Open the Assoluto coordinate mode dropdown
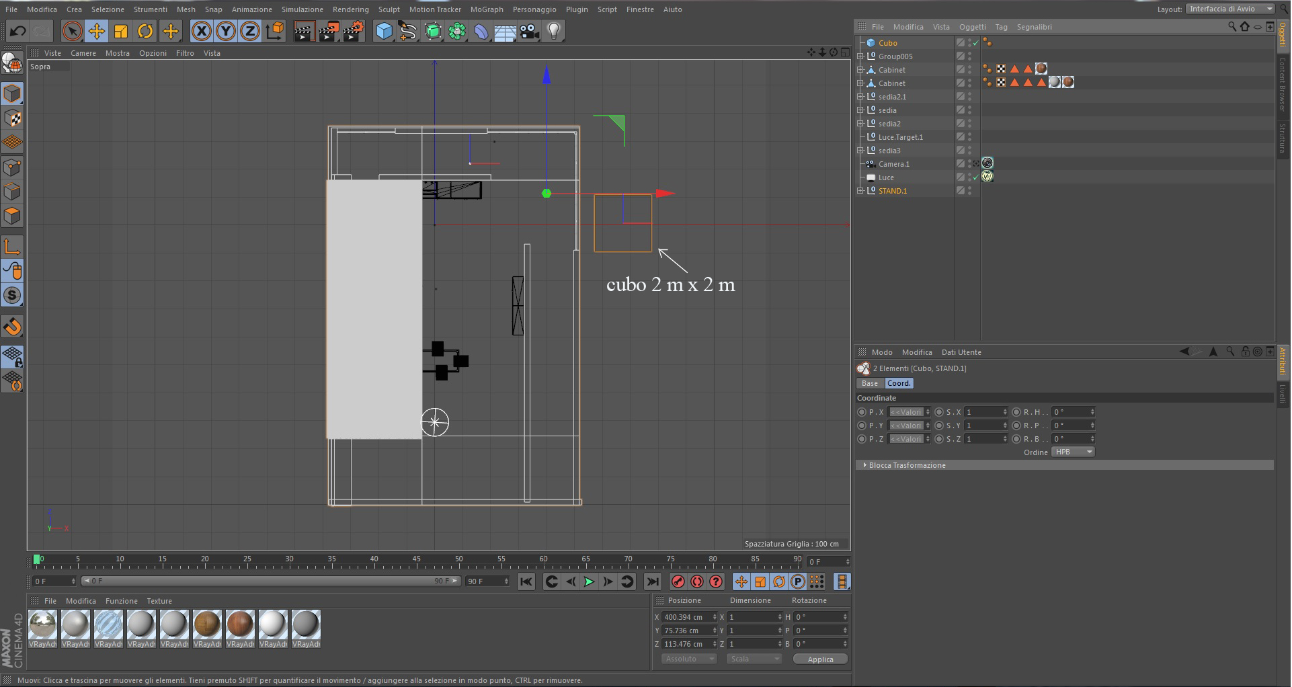The width and height of the screenshot is (1292, 687). point(690,659)
